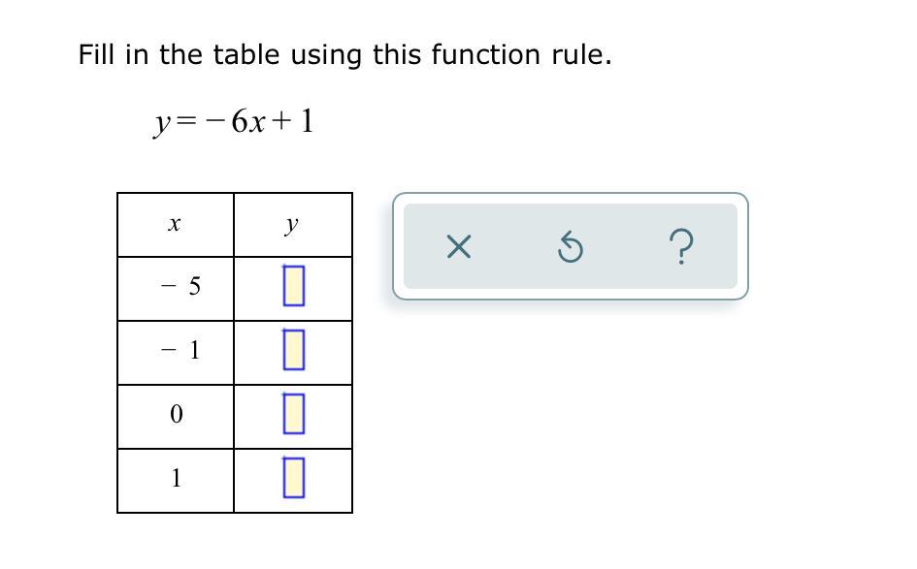Click the x-column cell showing 1
Image resolution: width=917 pixels, height=569 pixels.
point(176,481)
